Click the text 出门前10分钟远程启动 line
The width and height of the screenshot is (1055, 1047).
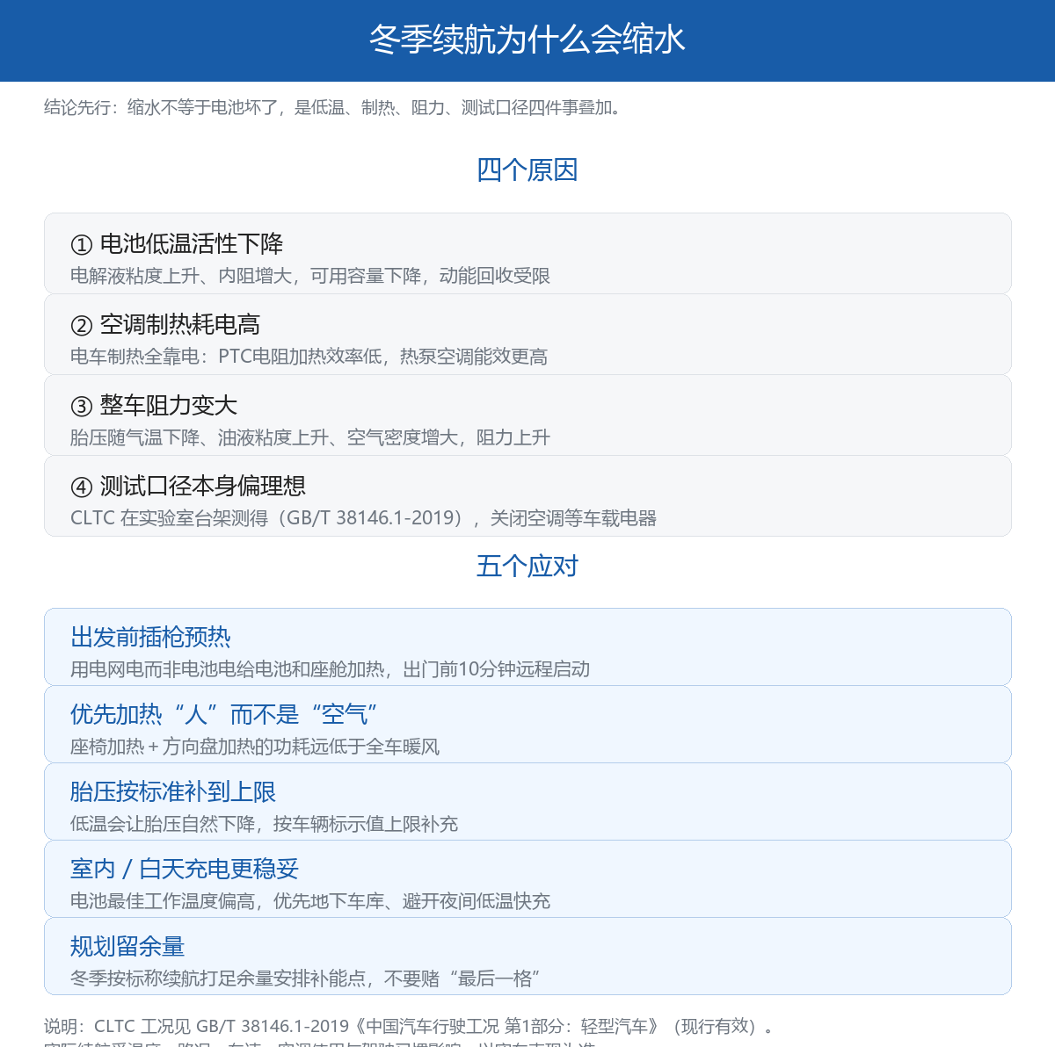coord(331,669)
